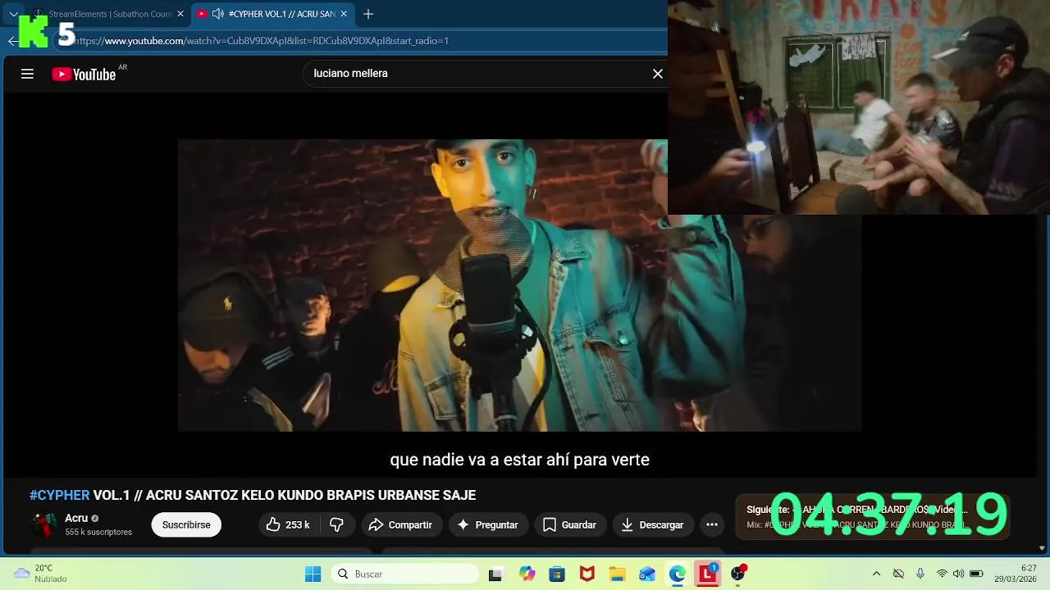Like the video with 253 k likes
This screenshot has height=590, width=1050.
click(289, 524)
